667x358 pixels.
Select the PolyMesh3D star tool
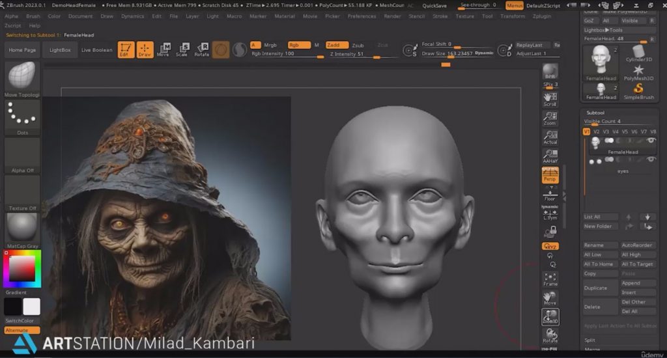(x=638, y=72)
